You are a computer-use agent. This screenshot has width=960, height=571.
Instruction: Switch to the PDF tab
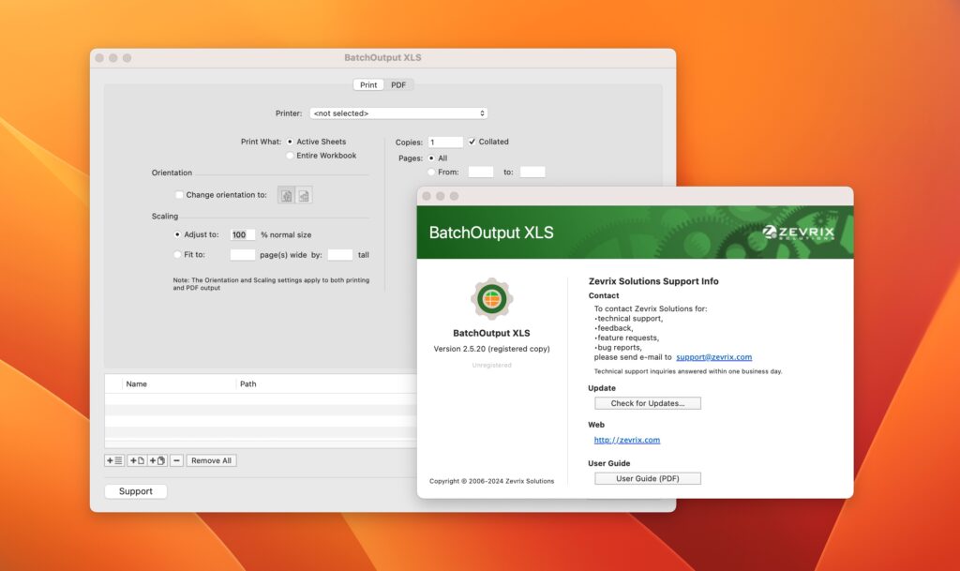click(398, 83)
